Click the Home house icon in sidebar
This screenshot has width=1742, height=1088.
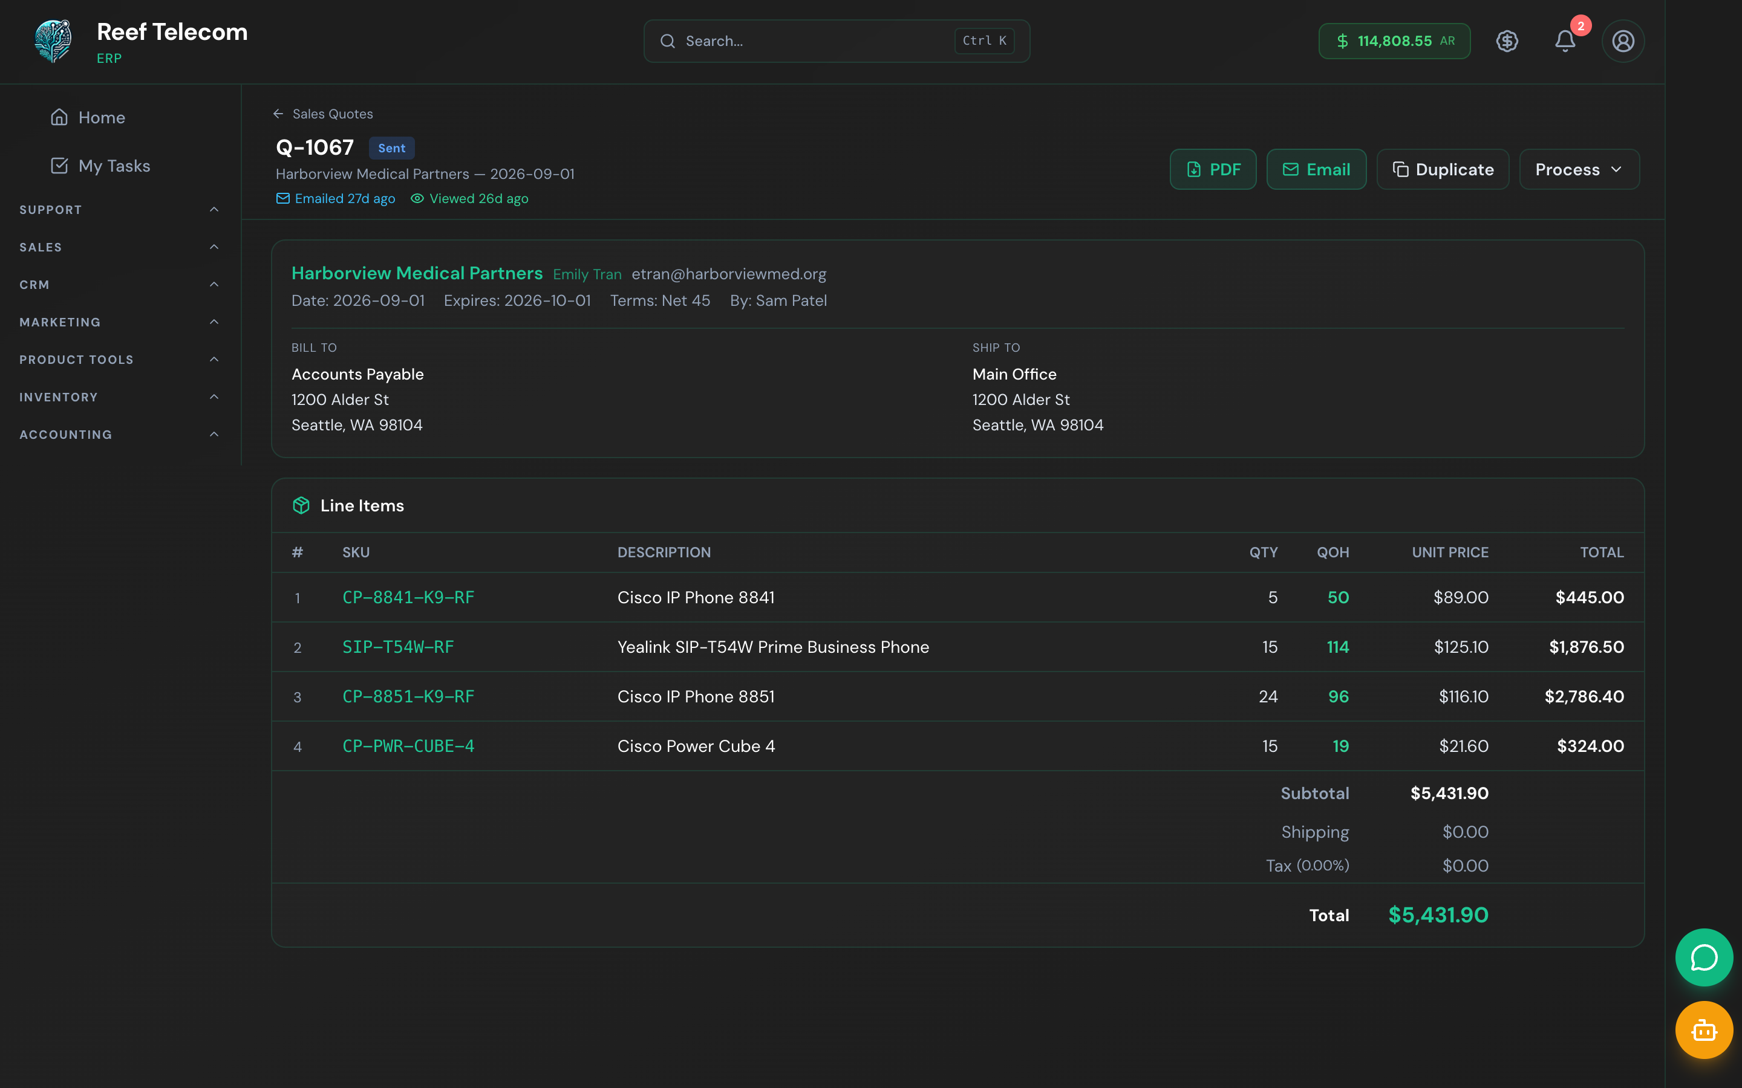click(x=59, y=117)
